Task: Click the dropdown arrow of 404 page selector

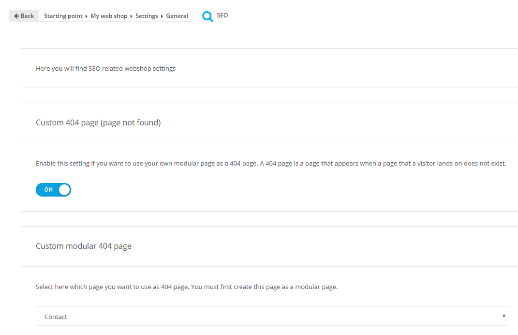Action: (x=503, y=316)
